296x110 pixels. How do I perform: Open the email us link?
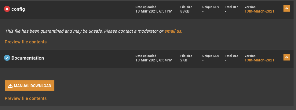[x=173, y=31]
